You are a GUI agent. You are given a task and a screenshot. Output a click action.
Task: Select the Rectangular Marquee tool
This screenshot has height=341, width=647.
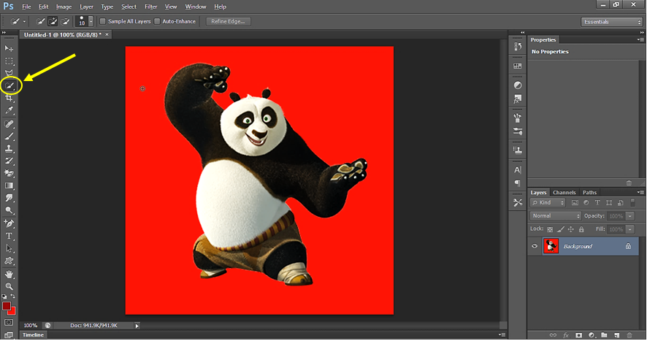pos(9,61)
